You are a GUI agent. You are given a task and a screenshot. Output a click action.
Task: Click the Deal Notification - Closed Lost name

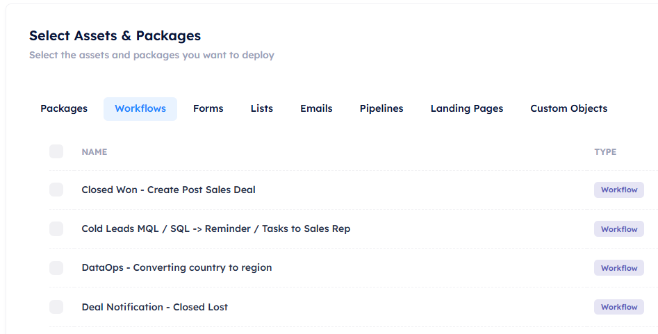pos(154,307)
